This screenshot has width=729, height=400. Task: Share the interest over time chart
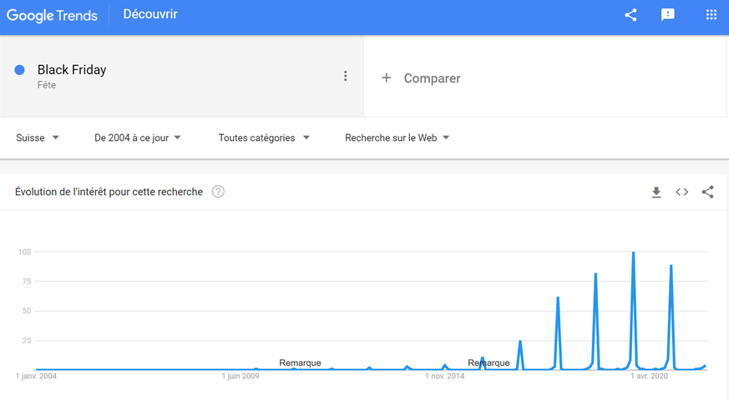(x=708, y=192)
